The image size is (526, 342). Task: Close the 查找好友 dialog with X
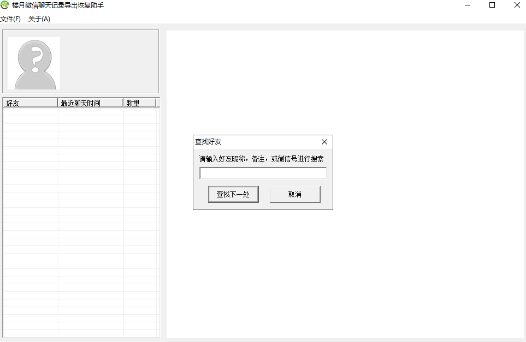[324, 142]
